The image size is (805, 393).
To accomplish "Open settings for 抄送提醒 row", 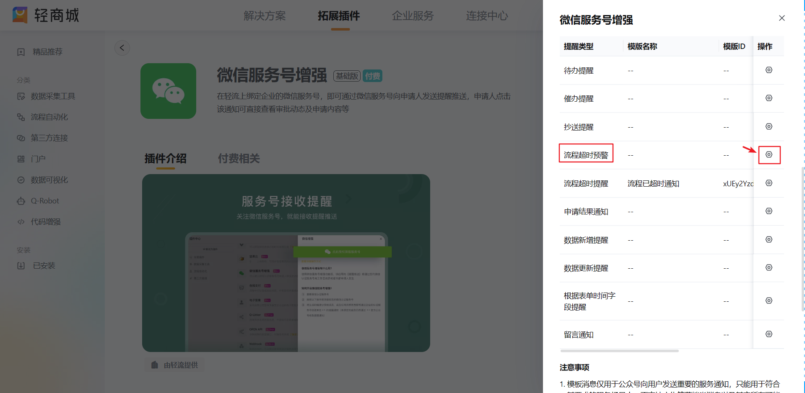I will [x=769, y=126].
